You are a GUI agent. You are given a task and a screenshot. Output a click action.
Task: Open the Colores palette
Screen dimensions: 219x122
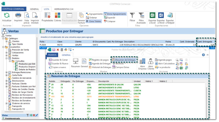click(58, 16)
